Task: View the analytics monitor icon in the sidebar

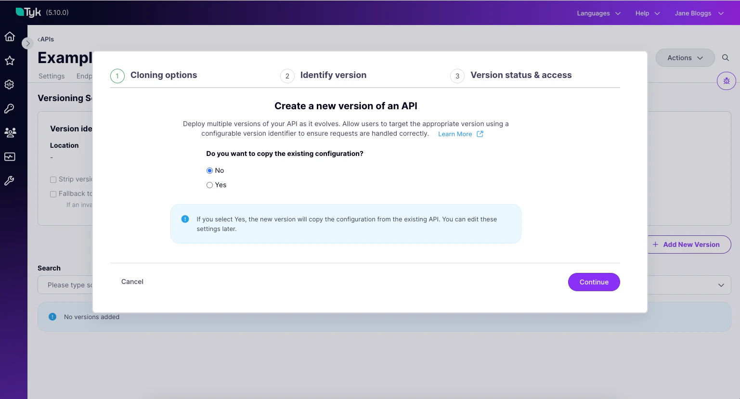Action: pos(10,156)
